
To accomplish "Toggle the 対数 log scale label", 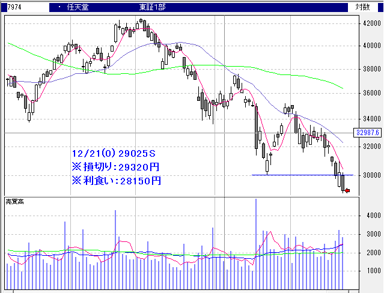I will [362, 7].
